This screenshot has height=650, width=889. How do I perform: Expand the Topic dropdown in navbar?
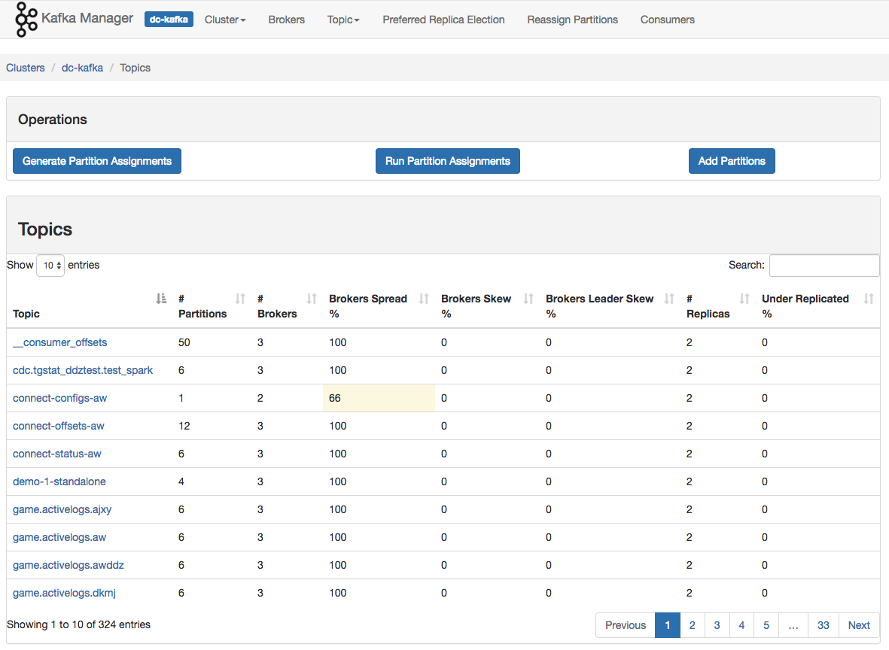point(343,20)
